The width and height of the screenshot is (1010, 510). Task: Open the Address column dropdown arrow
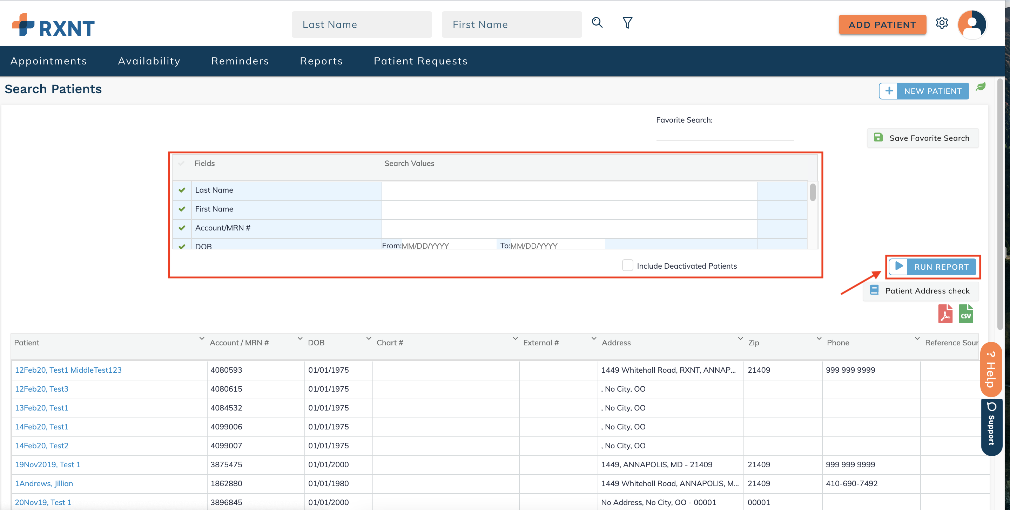point(740,338)
